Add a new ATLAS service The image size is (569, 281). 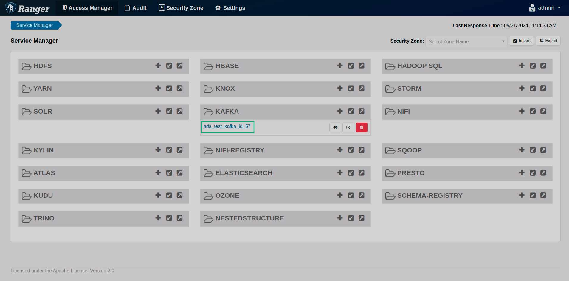[x=158, y=173]
